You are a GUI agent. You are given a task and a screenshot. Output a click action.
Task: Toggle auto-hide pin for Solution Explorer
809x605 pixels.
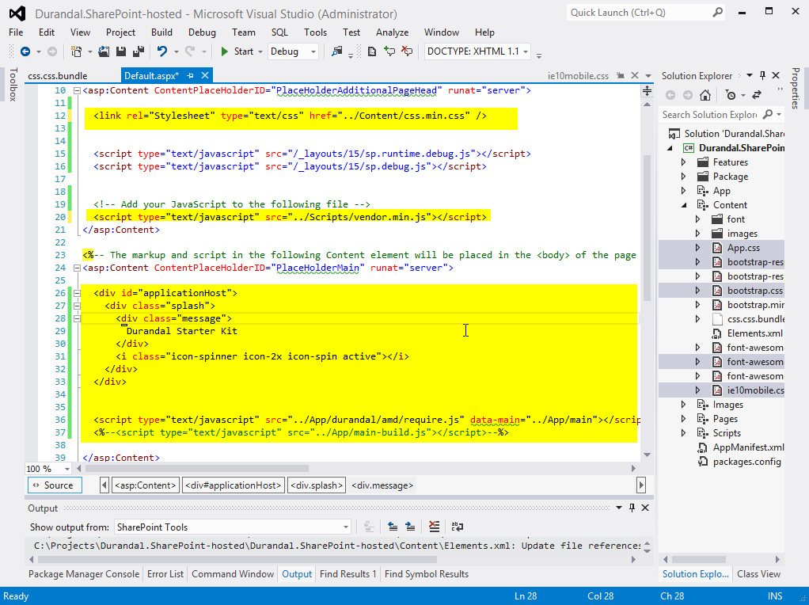(x=762, y=75)
